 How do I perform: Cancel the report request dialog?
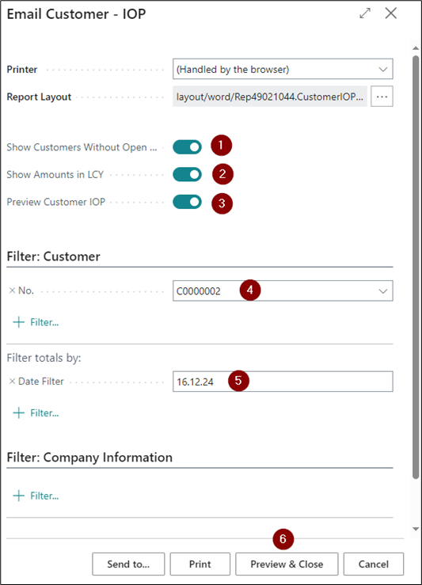click(374, 564)
